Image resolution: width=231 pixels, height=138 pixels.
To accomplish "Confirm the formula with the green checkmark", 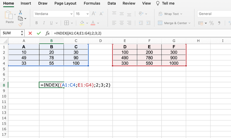I will (39, 33).
